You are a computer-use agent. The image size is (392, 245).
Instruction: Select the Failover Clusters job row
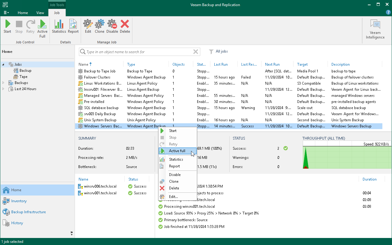229,77
